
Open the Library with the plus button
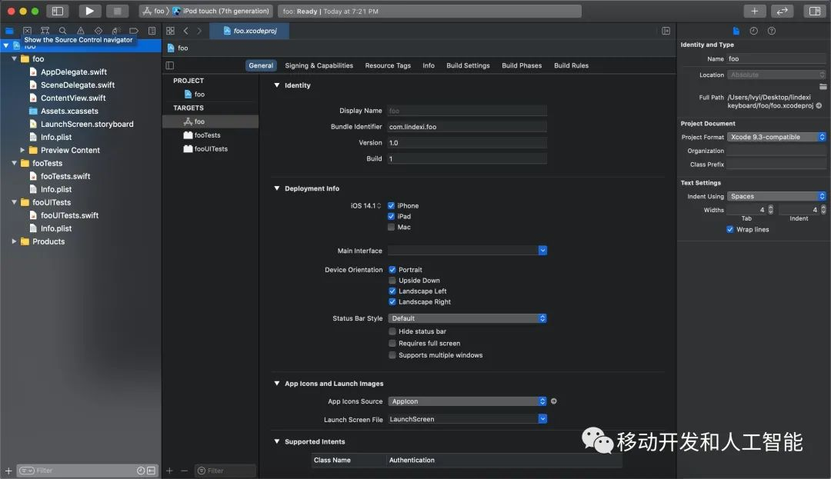click(754, 11)
